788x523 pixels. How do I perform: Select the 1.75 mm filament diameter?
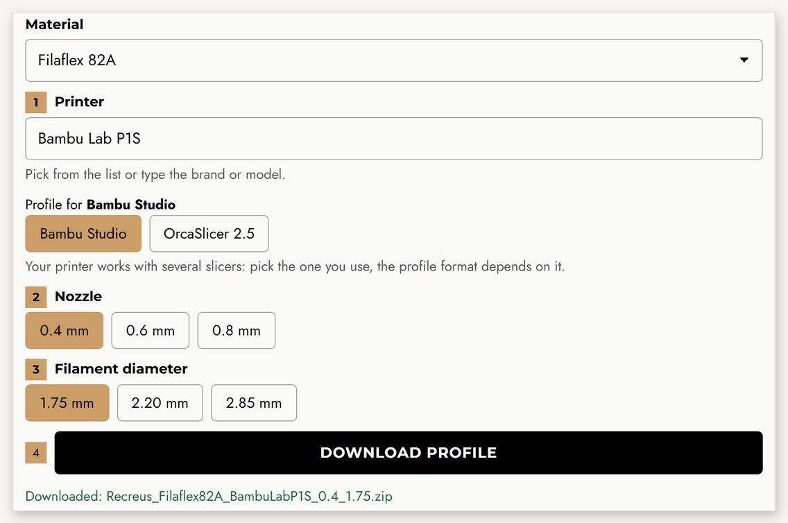click(67, 403)
